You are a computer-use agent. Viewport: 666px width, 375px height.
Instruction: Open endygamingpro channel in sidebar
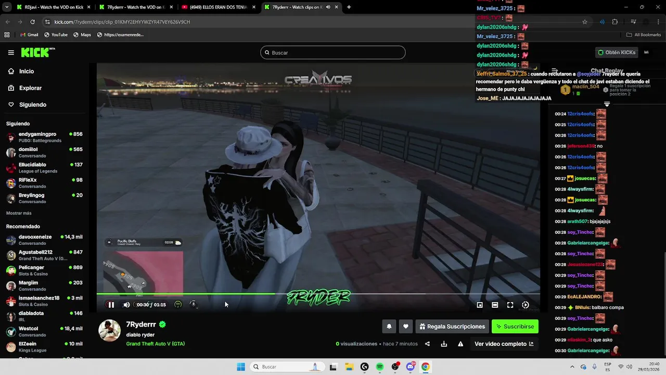tap(44, 137)
